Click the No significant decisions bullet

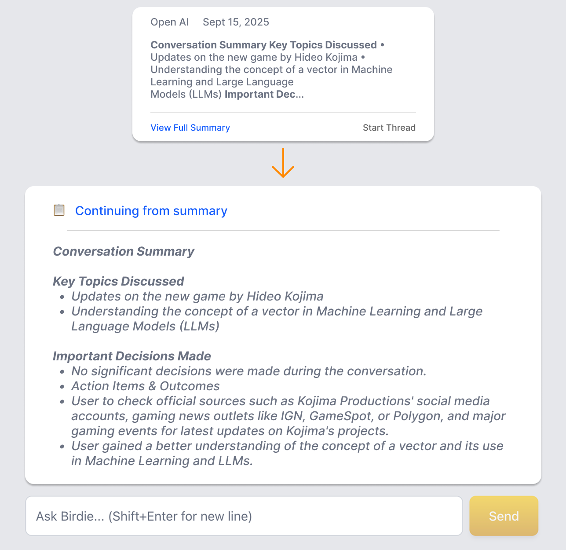(x=249, y=371)
